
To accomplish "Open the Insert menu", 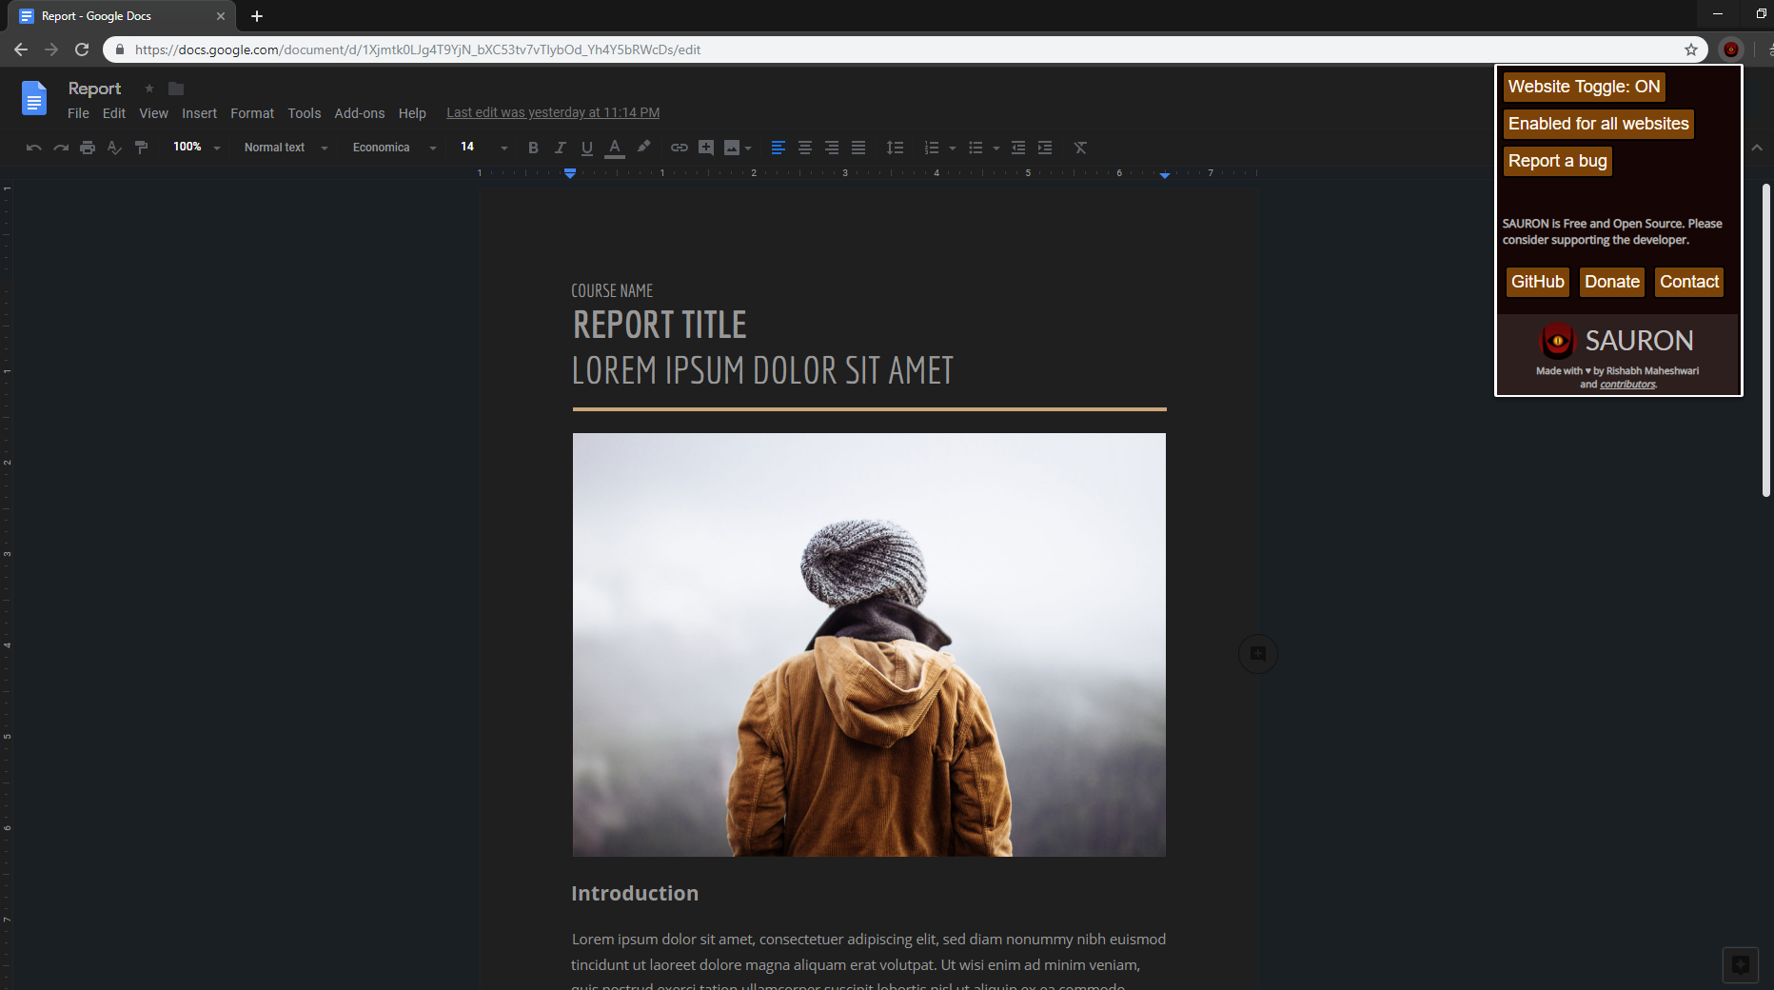I will click(x=199, y=113).
